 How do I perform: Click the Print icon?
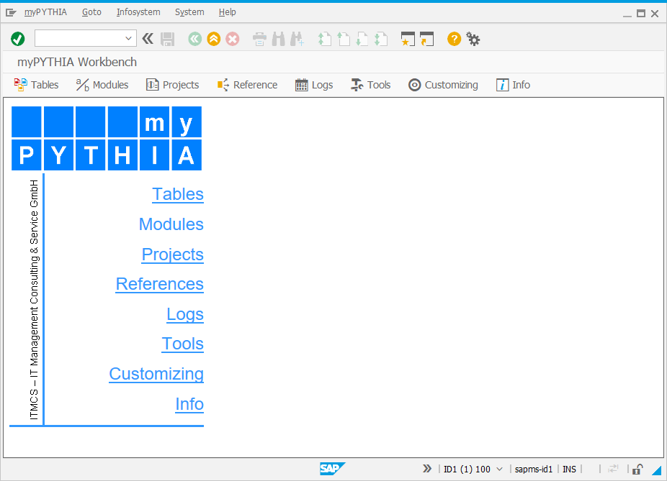point(259,39)
